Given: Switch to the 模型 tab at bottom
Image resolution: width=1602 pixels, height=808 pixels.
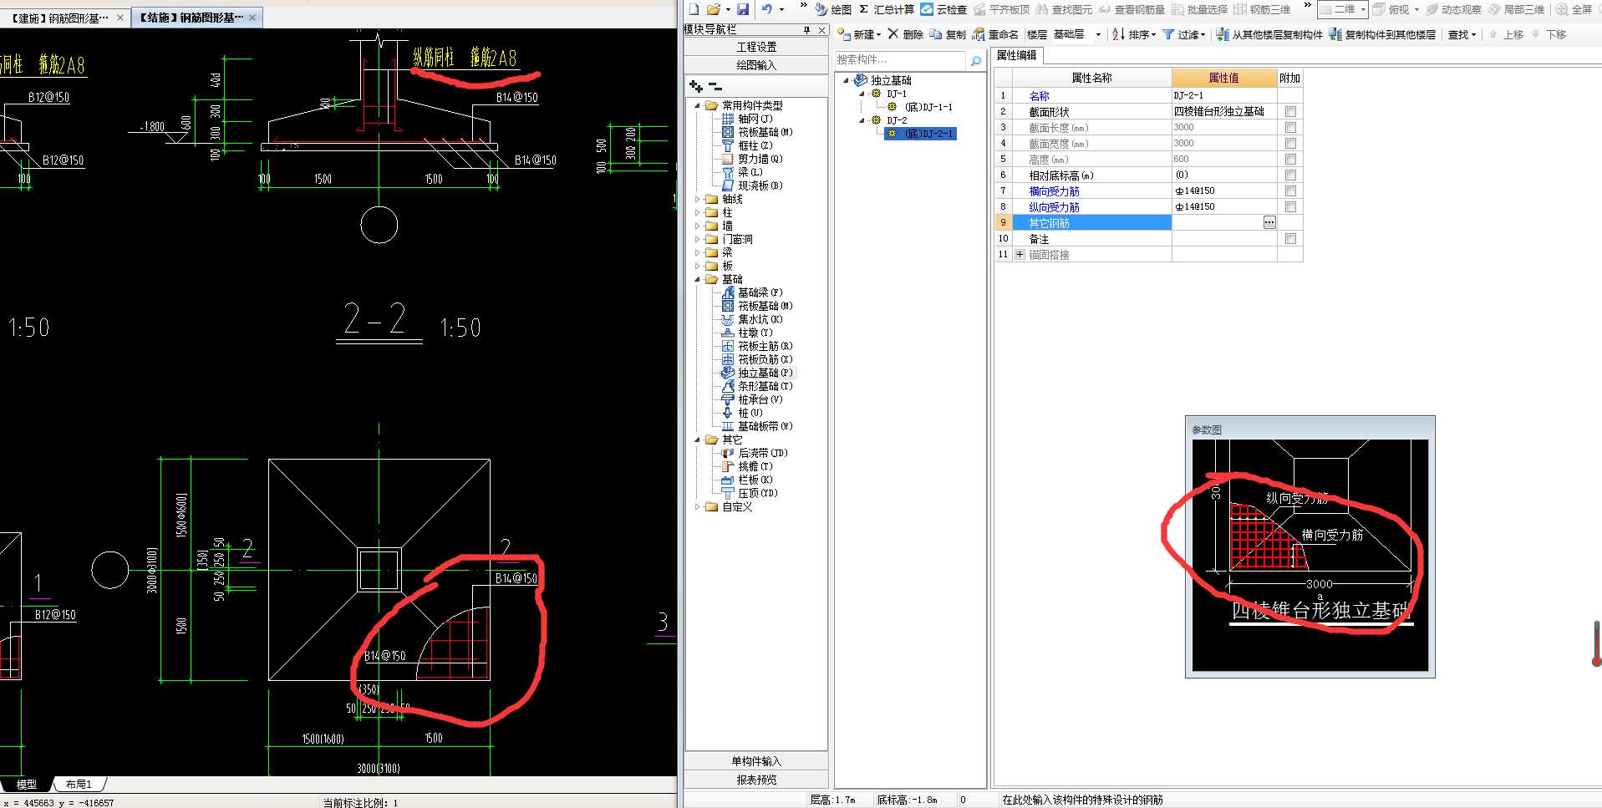Looking at the screenshot, I should coord(27,785).
